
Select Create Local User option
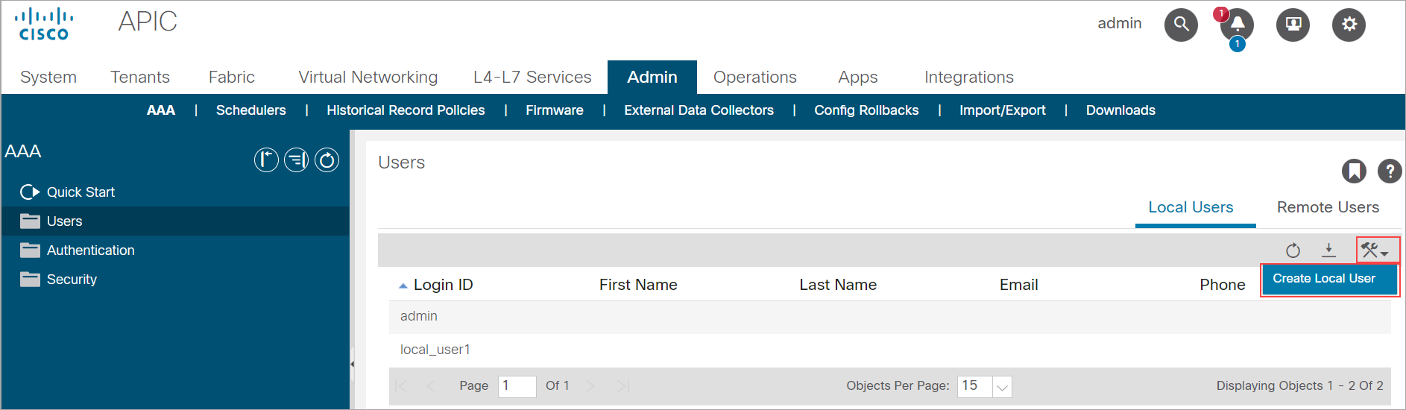[1323, 279]
